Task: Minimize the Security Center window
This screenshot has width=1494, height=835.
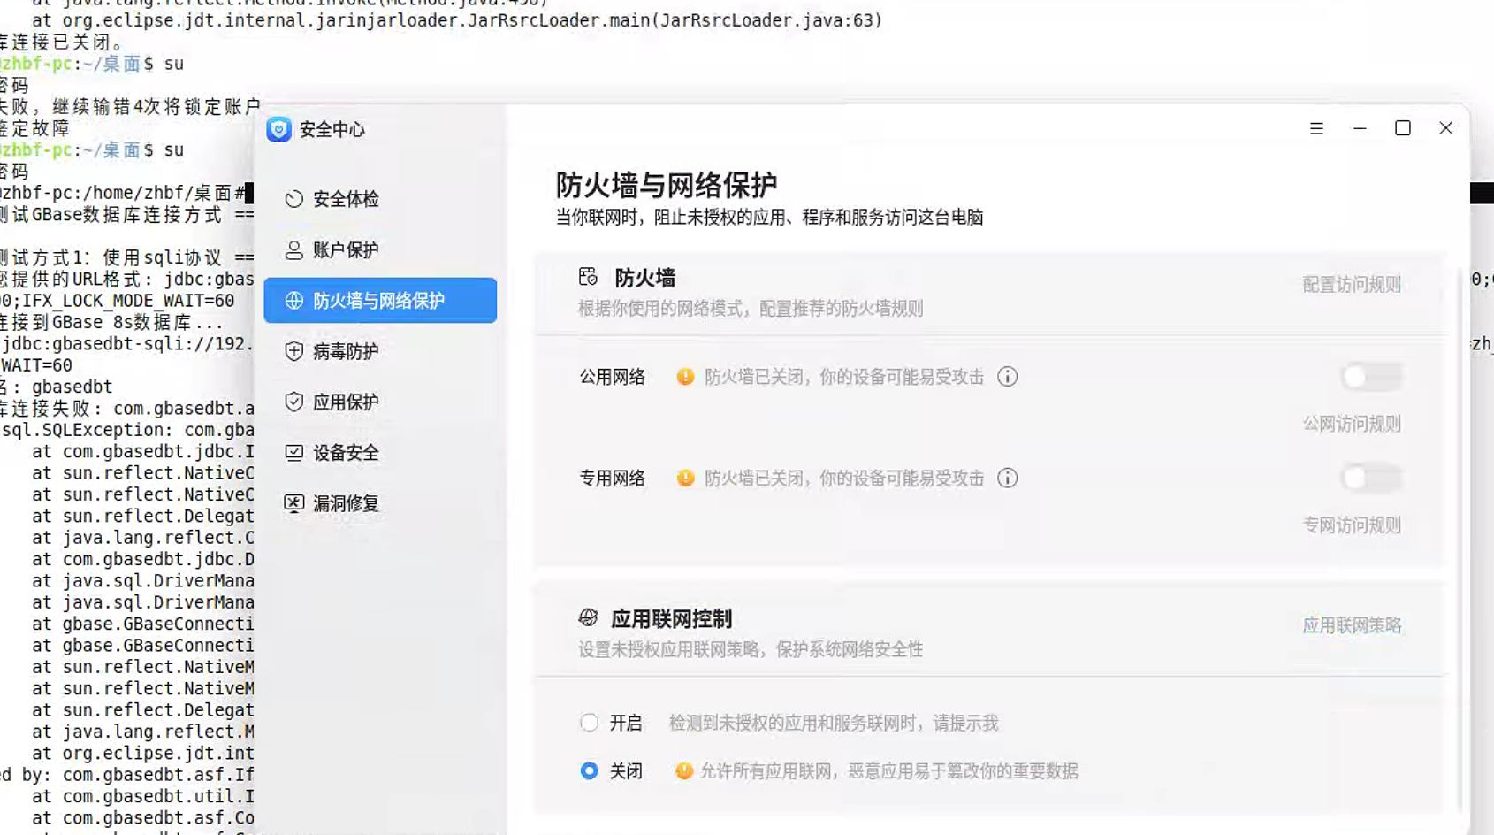Action: pos(1360,129)
